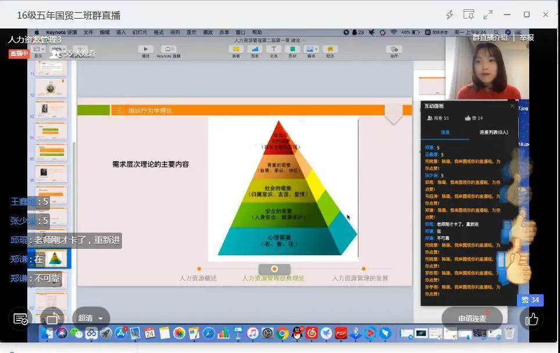Click the mini-window mode icon in title bar
The image size is (560, 353).
click(468, 15)
